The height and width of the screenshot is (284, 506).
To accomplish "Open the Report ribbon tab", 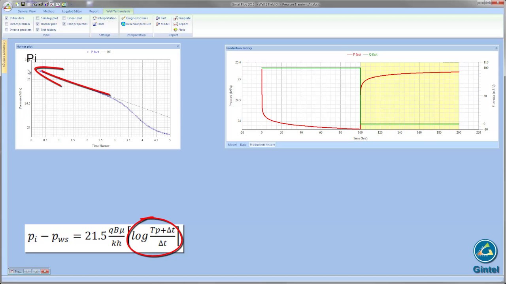I will [94, 11].
